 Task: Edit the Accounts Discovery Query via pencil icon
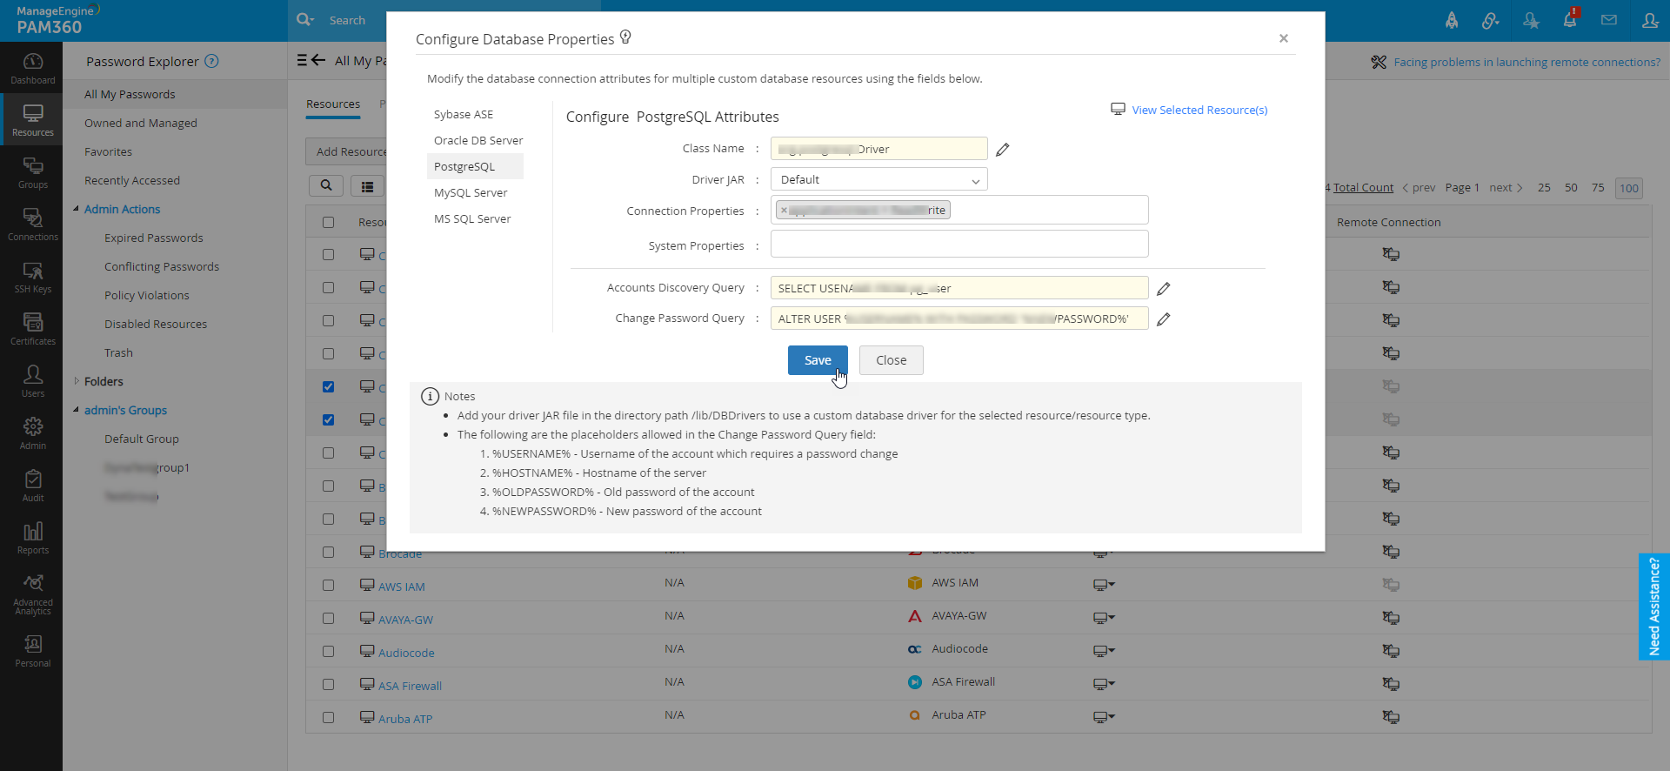tap(1163, 289)
